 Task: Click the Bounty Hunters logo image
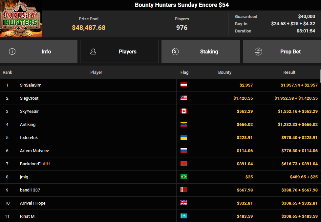pyautogui.click(x=21, y=19)
